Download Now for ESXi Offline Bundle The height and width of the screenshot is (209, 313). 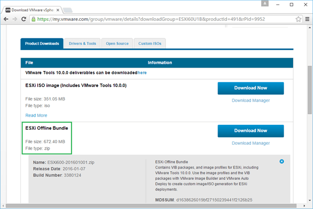tap(251, 131)
